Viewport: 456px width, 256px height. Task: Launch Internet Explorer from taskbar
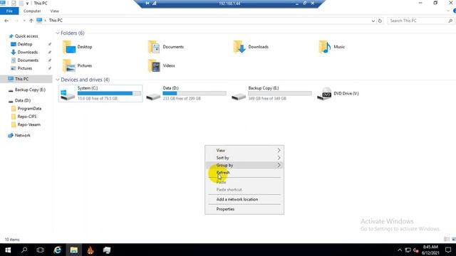click(x=57, y=250)
